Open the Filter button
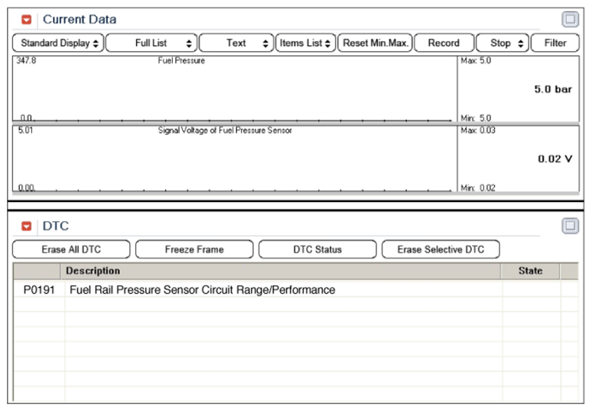 coord(555,43)
